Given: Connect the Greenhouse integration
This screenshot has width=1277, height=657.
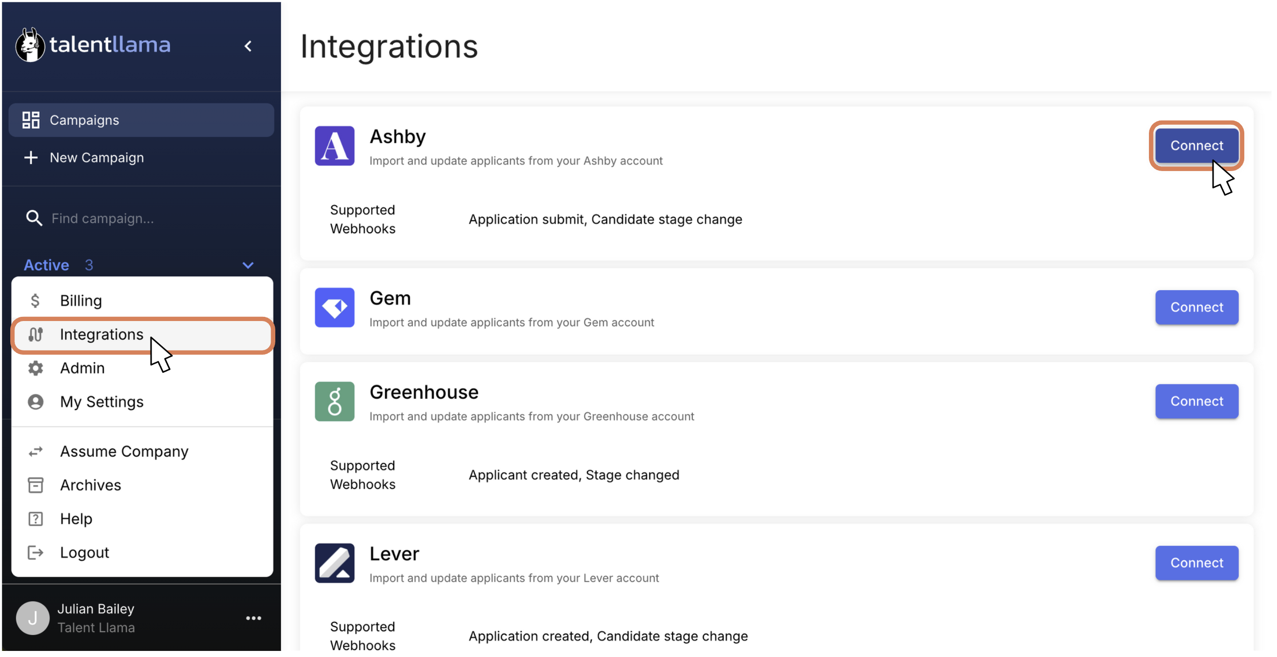Looking at the screenshot, I should pos(1196,401).
